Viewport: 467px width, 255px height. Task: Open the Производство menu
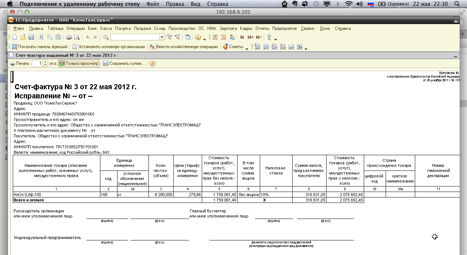[x=182, y=28]
